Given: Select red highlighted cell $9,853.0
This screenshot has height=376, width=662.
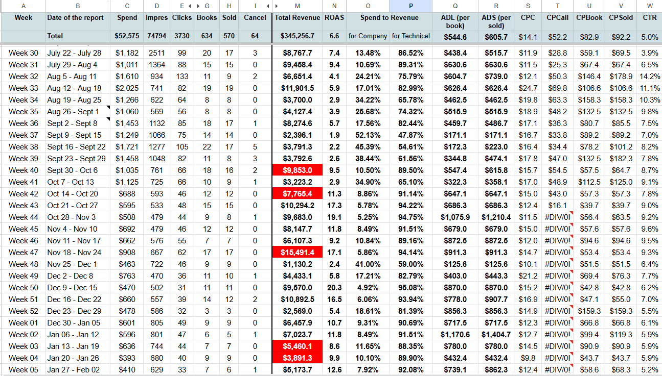Looking at the screenshot, I should [297, 170].
